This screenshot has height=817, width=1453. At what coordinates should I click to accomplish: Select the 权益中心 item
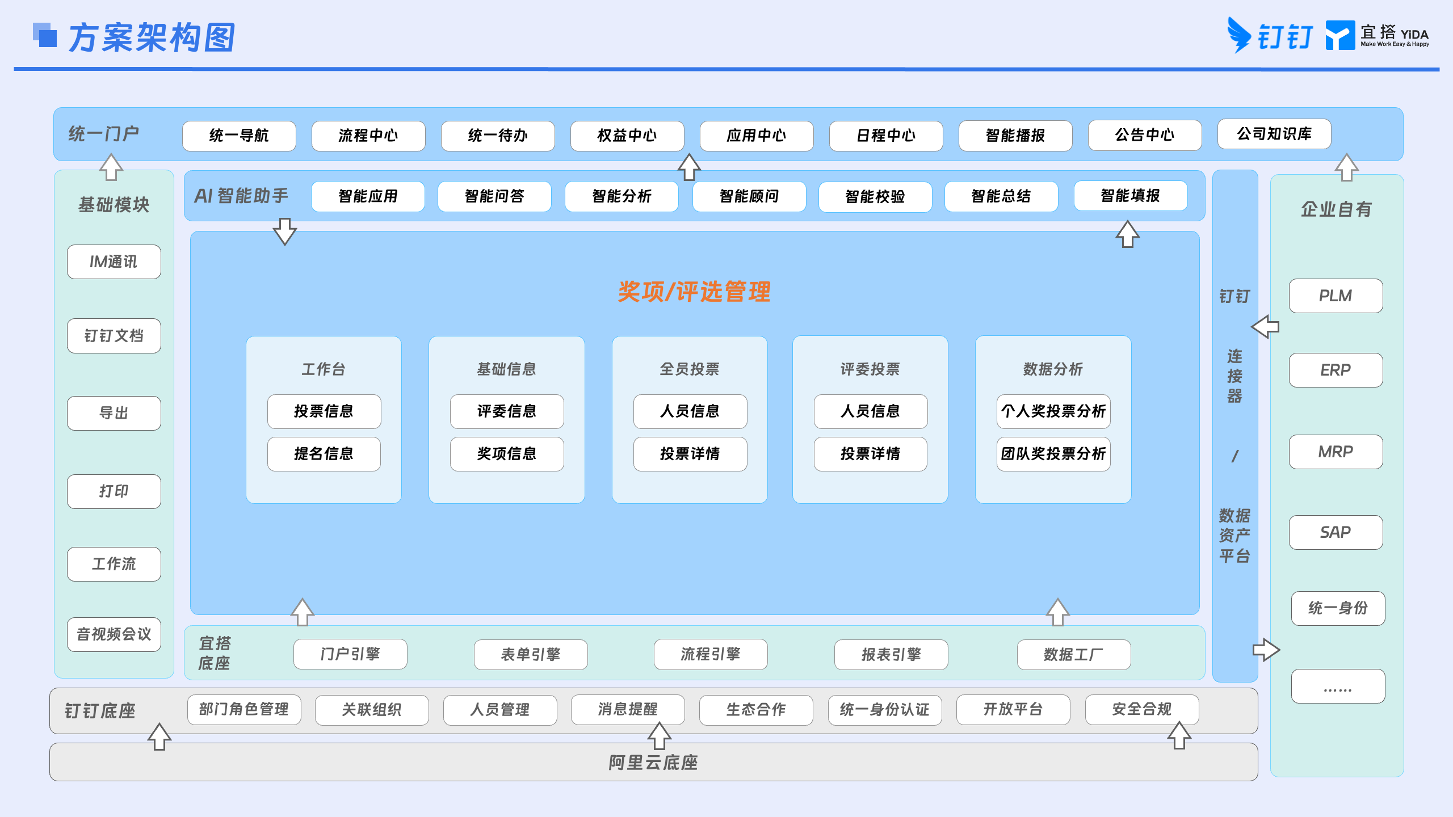click(627, 136)
